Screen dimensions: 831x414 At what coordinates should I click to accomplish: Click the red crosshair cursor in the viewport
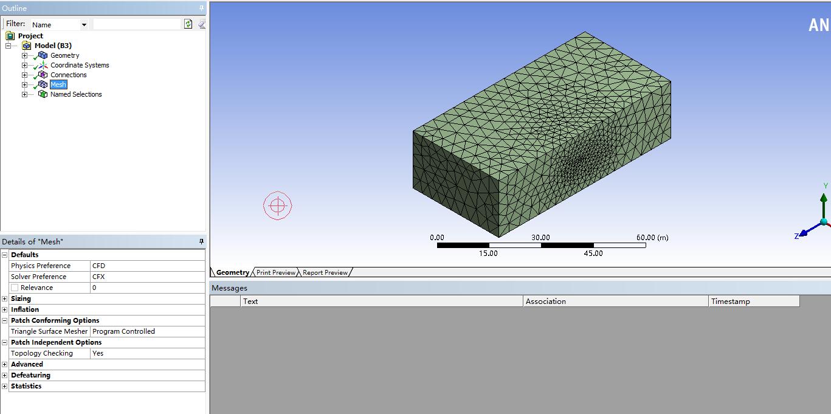[278, 205]
